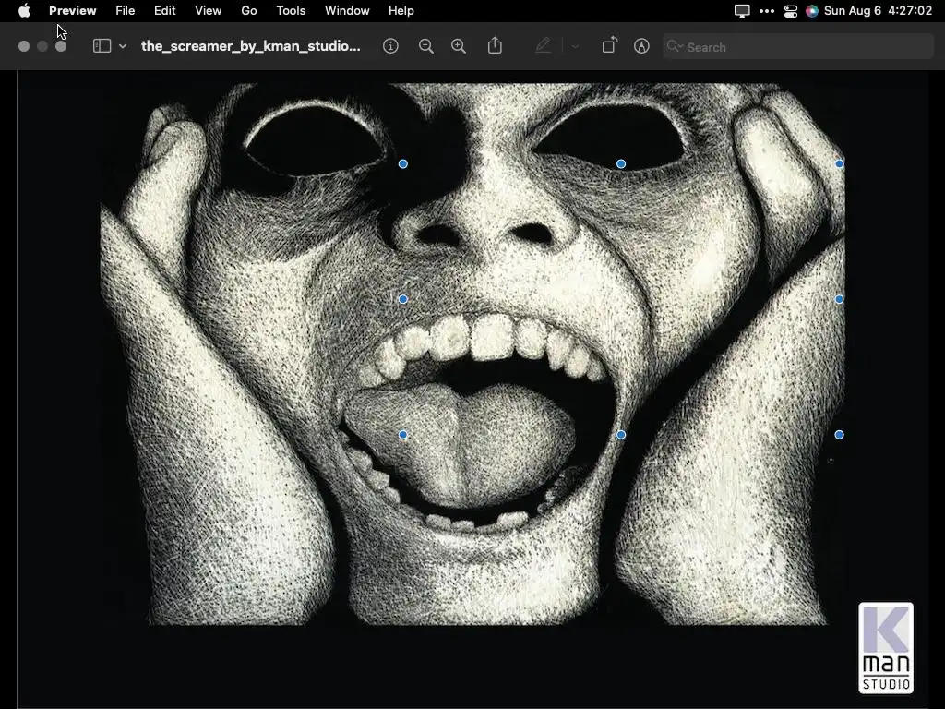Open the Edit menu
945x709 pixels.
164,10
